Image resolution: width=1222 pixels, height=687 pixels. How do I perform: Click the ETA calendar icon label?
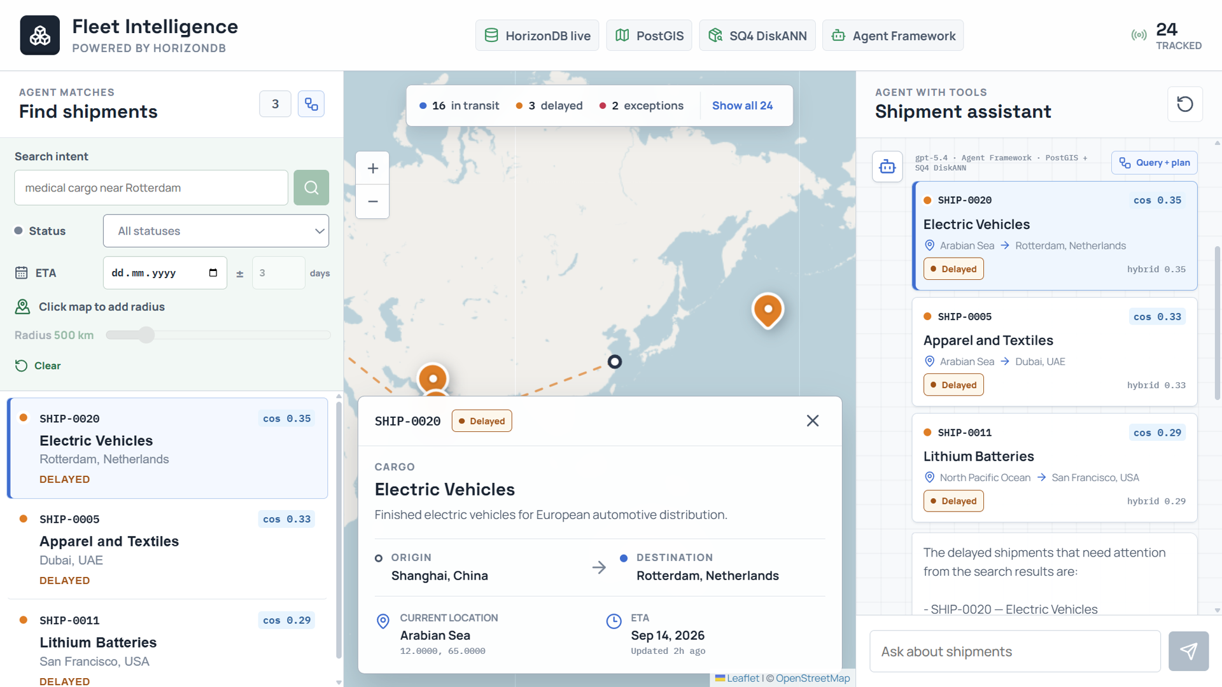coord(21,273)
